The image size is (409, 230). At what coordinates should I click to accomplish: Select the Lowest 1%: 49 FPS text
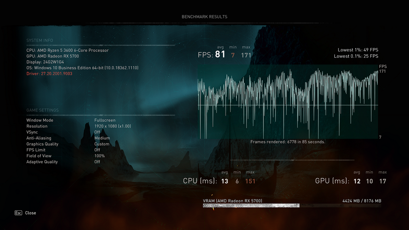[358, 50]
